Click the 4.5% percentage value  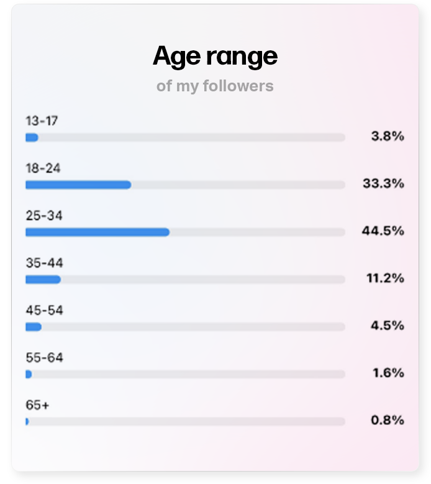pyautogui.click(x=388, y=326)
